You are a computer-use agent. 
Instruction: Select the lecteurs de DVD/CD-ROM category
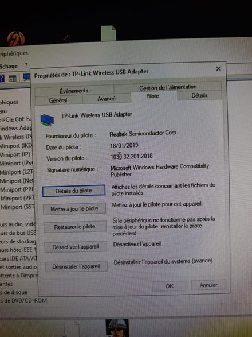(23, 300)
